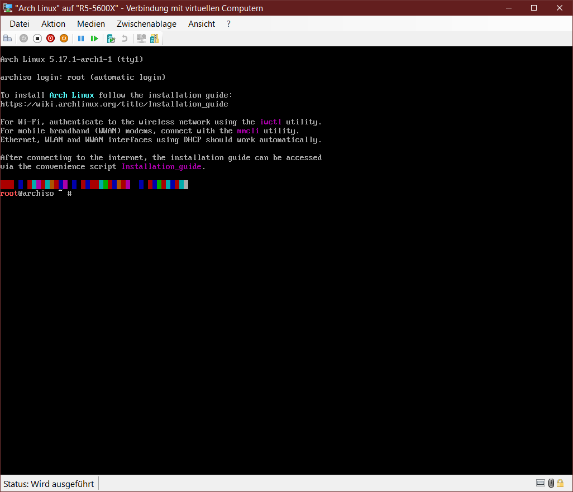Click the greyed-out Start power icon
The width and height of the screenshot is (573, 492).
point(24,38)
